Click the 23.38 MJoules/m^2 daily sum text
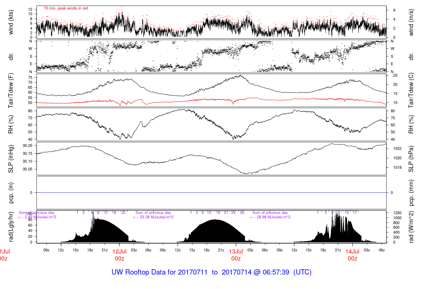This screenshot has width=423, height=289. click(x=153, y=217)
